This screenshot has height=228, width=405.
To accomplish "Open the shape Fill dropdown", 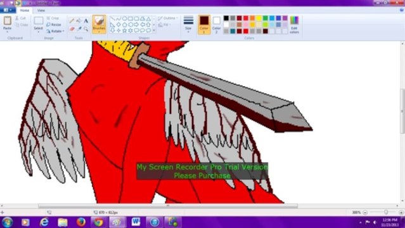I will click(164, 25).
